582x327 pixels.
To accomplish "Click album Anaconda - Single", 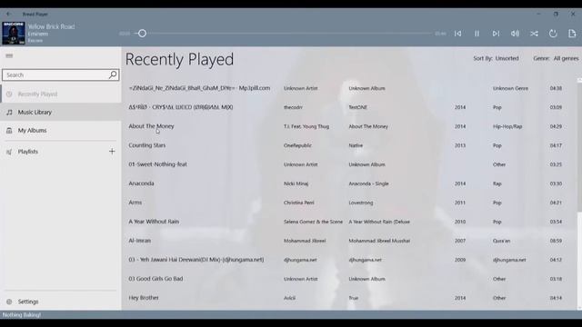I will click(368, 183).
